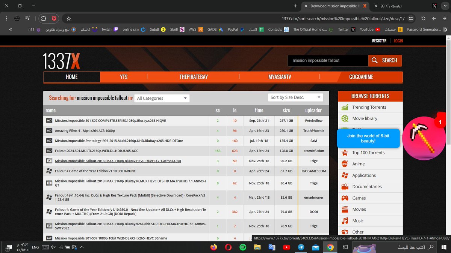Click the pickaxe notification ad bubble
This screenshot has width=451, height=253.
click(x=424, y=138)
